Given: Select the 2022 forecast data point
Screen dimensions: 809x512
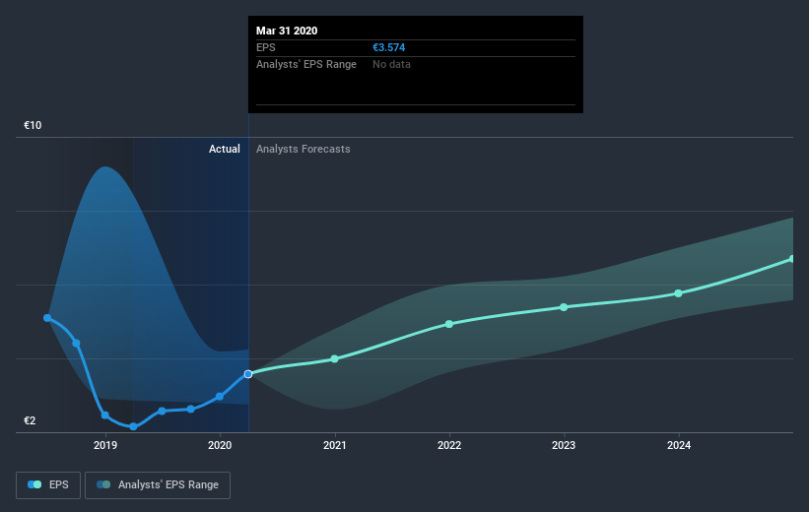Looking at the screenshot, I should point(449,324).
